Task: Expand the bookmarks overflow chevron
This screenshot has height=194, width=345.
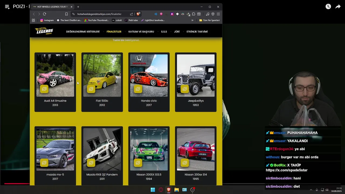Action: [192, 20]
